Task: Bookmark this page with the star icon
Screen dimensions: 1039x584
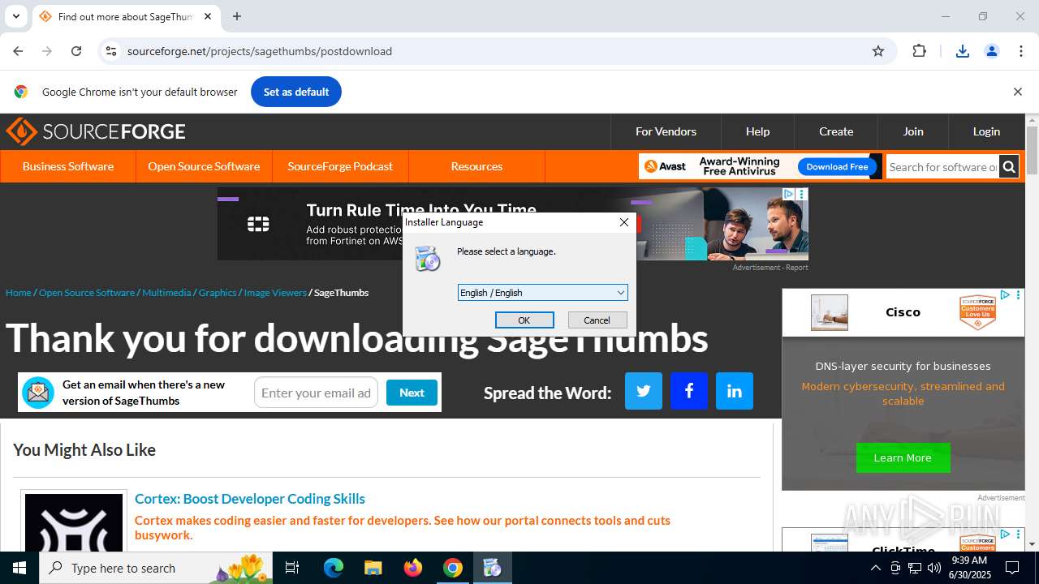Action: point(878,51)
